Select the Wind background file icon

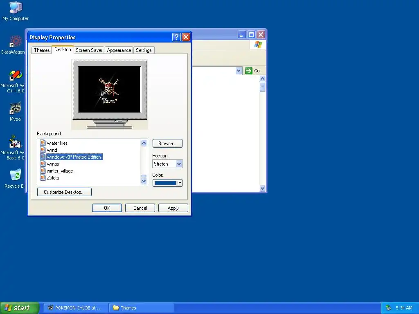tap(43, 150)
